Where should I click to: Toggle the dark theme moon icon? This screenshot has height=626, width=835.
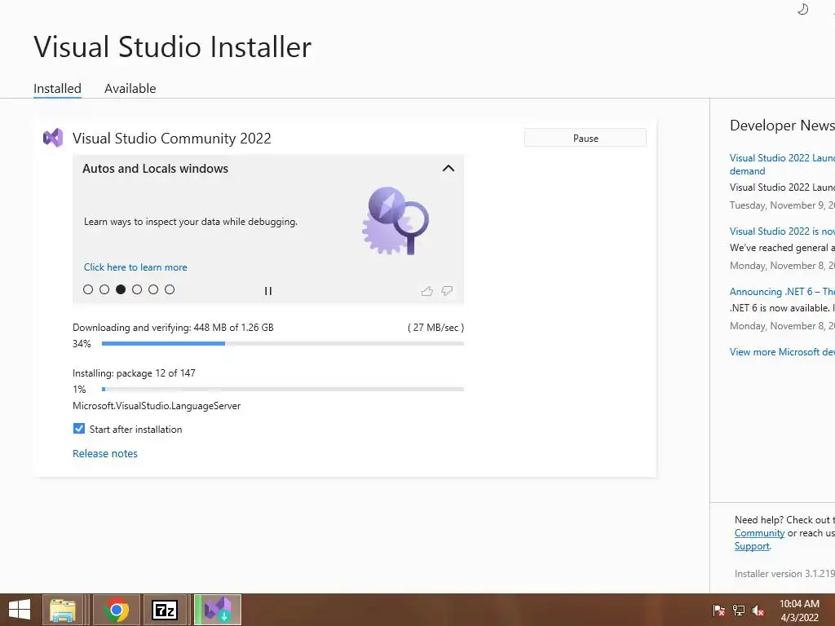point(802,9)
